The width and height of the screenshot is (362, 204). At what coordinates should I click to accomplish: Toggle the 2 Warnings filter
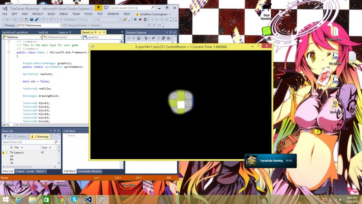pos(40,137)
